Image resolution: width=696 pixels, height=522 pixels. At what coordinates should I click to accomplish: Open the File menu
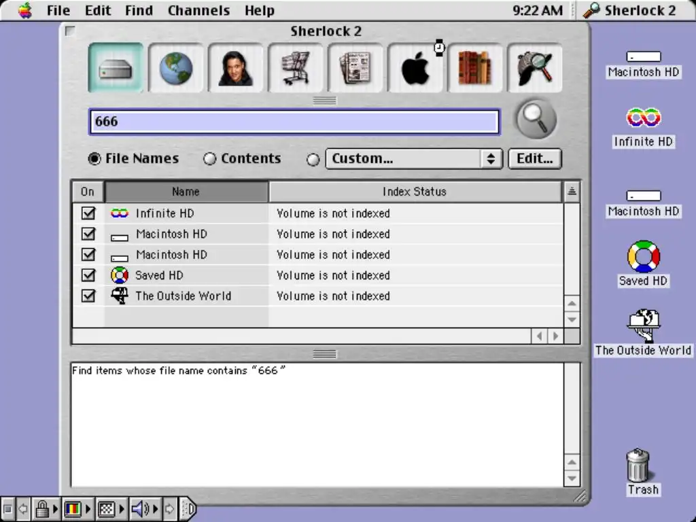[58, 10]
